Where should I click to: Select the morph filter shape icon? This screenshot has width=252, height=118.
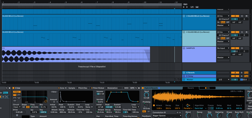[x=15, y=101]
